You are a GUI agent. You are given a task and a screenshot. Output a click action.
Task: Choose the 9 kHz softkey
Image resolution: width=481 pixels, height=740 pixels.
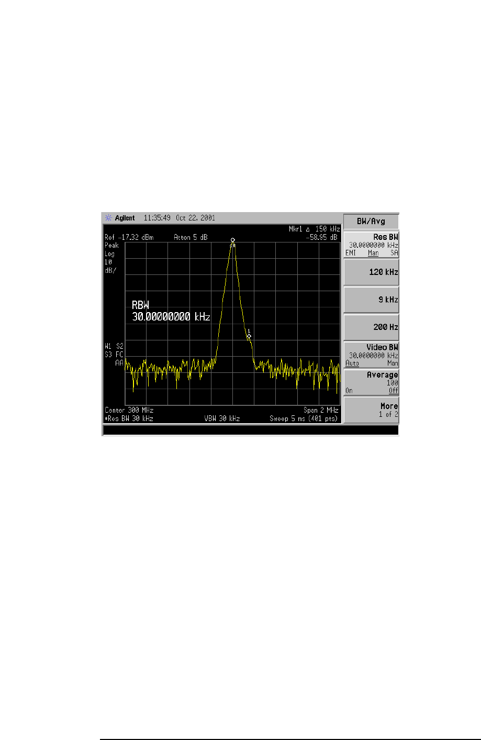pyautogui.click(x=371, y=300)
